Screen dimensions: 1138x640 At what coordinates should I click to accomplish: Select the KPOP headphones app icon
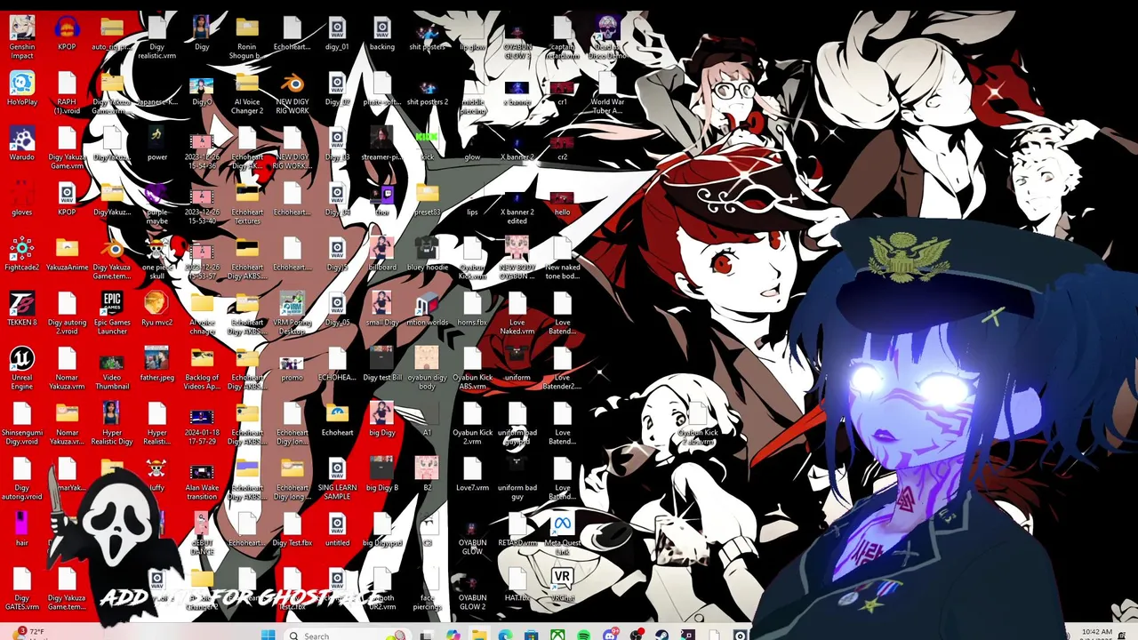(67, 34)
